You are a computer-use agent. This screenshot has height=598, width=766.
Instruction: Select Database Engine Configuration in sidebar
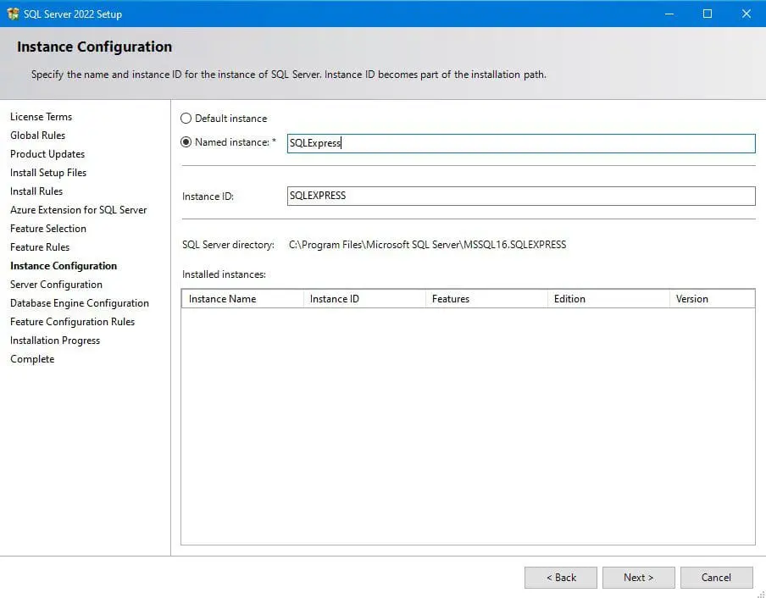[80, 302]
